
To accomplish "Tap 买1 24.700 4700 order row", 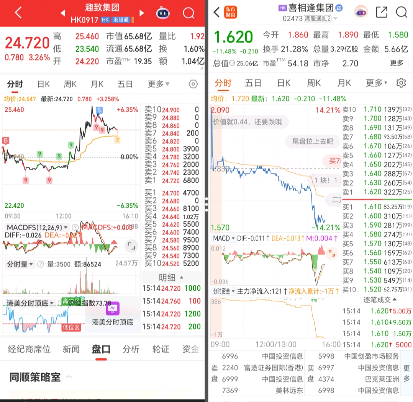I will [x=172, y=193].
